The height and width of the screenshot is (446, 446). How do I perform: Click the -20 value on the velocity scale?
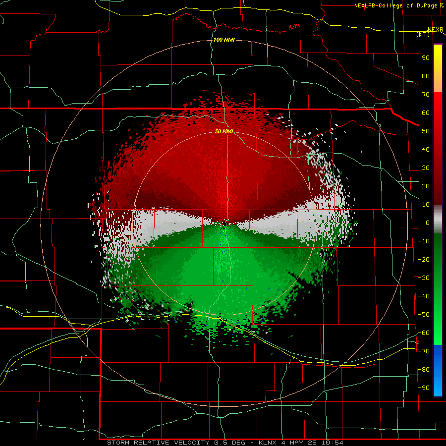click(424, 259)
